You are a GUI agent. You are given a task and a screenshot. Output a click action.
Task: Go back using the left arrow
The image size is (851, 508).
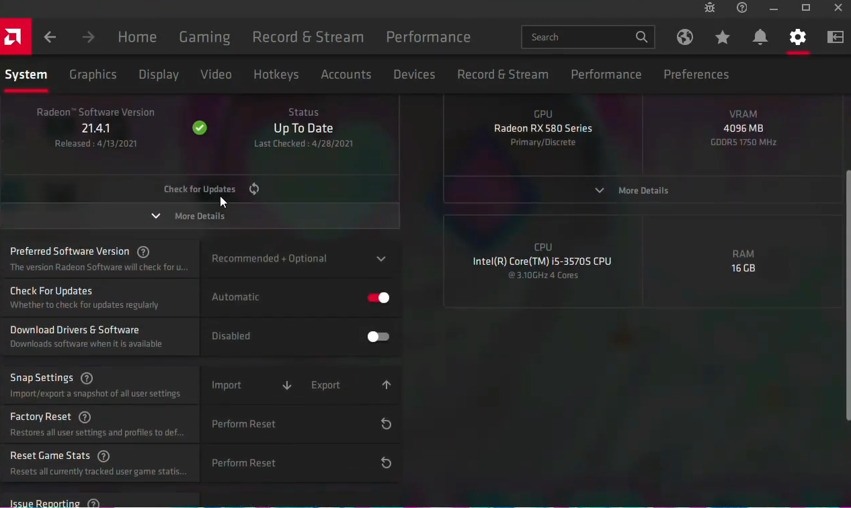click(x=50, y=37)
